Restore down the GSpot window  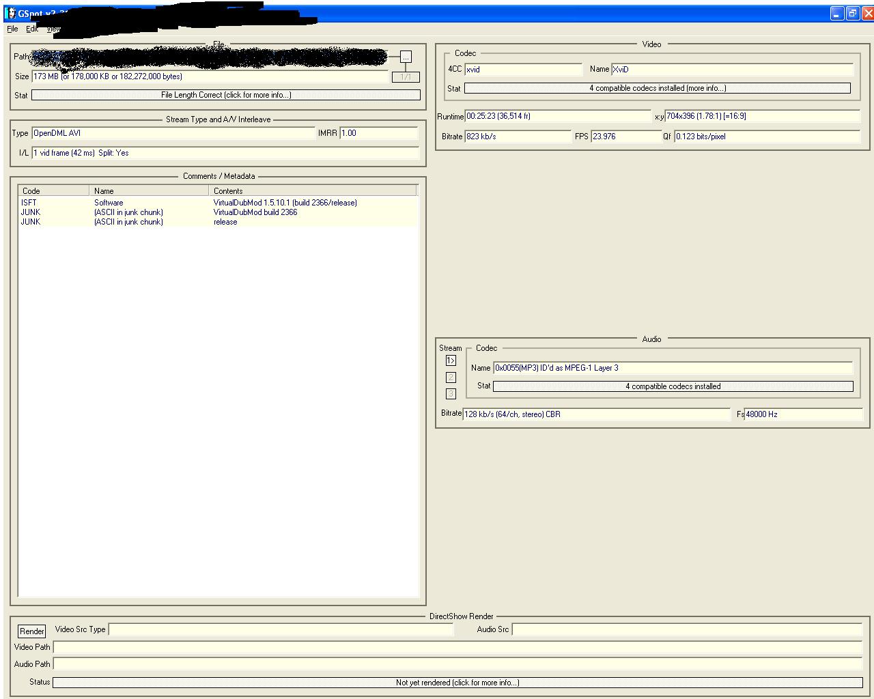point(853,14)
